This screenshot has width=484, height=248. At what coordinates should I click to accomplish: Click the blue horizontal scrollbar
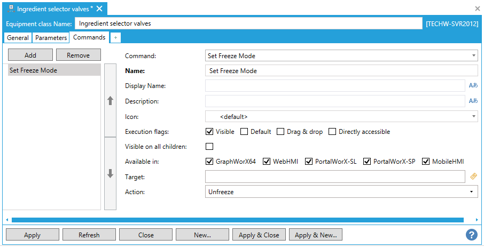tap(237, 220)
